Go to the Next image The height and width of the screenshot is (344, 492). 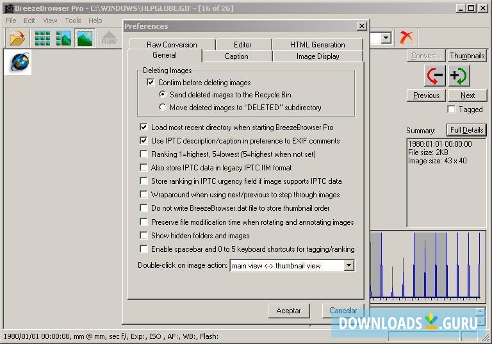click(468, 95)
